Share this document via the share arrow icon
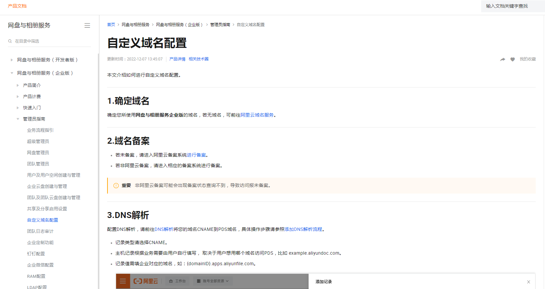 point(503,59)
